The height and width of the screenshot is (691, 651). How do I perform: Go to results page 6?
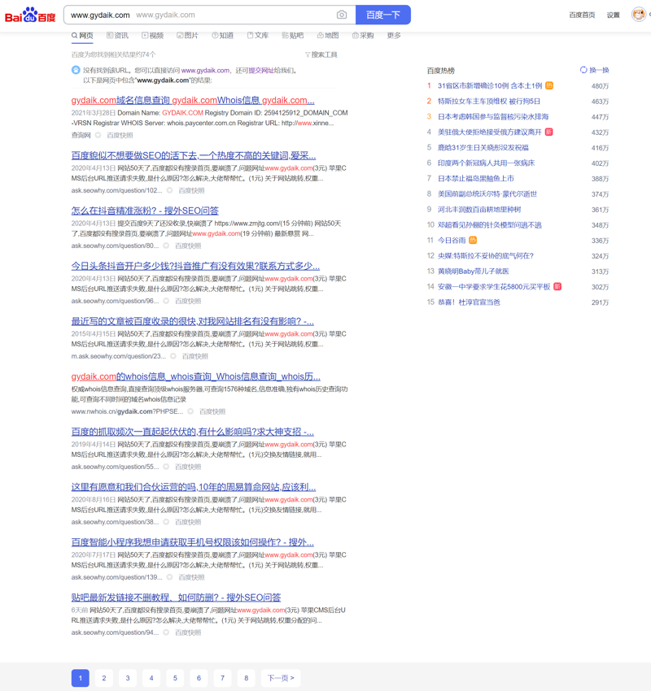[199, 678]
